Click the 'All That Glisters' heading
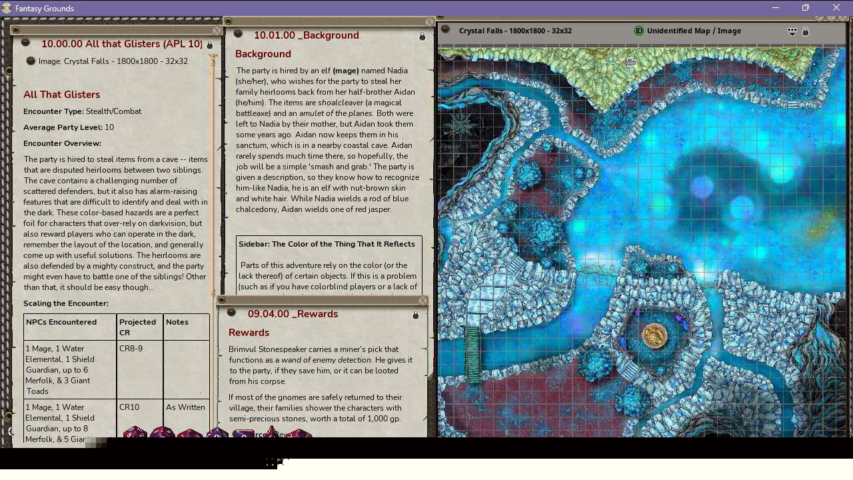This screenshot has width=853, height=480. tap(61, 95)
